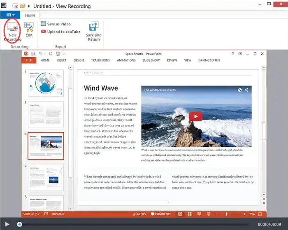Click the watch later clock icon on video
This screenshot has width=288, height=230.
[240, 90]
